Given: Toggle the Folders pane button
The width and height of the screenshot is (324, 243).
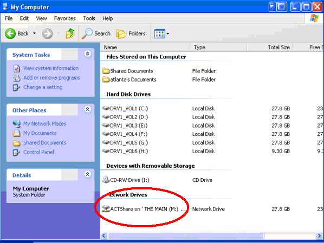Looking at the screenshot, I should (x=131, y=34).
